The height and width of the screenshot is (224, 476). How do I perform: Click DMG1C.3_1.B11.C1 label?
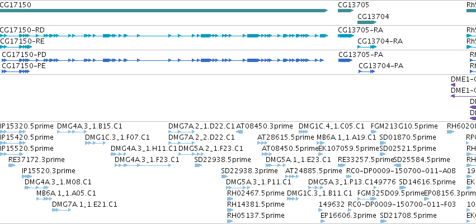(x=319, y=193)
